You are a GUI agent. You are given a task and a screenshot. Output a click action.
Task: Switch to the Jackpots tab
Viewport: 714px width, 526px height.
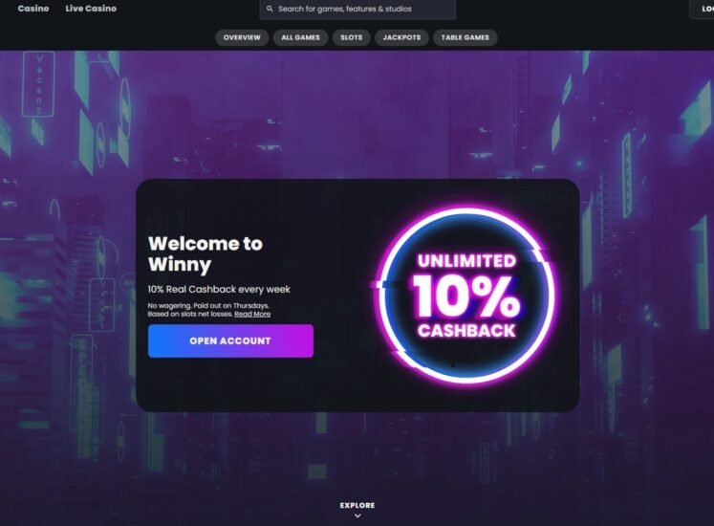pyautogui.click(x=401, y=37)
